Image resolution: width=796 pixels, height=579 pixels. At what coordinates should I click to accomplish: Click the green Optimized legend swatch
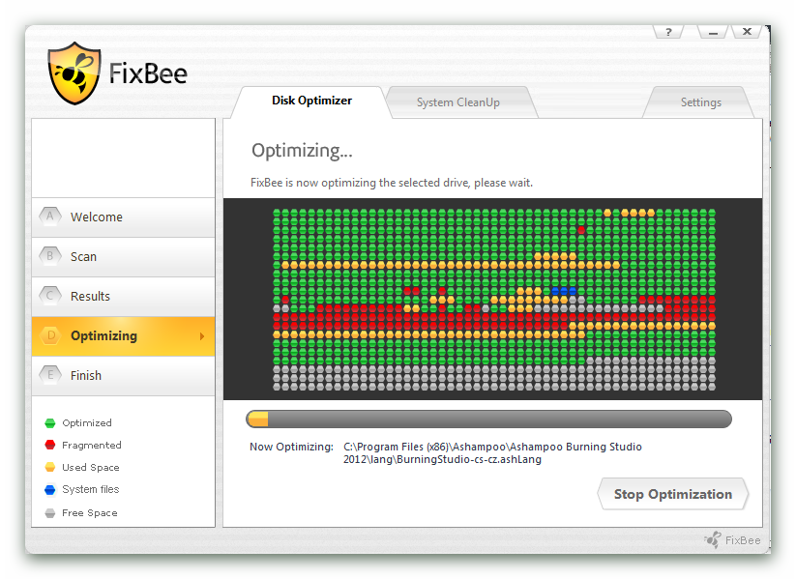49,423
